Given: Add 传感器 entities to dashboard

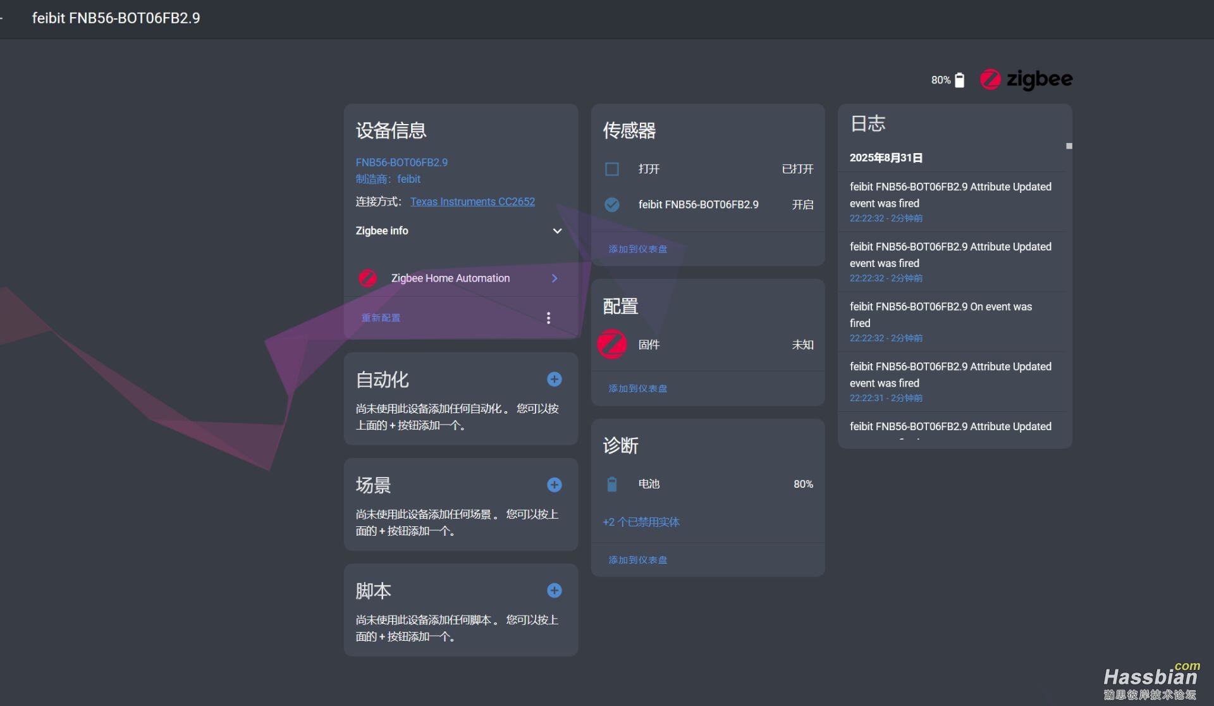Looking at the screenshot, I should click(638, 249).
